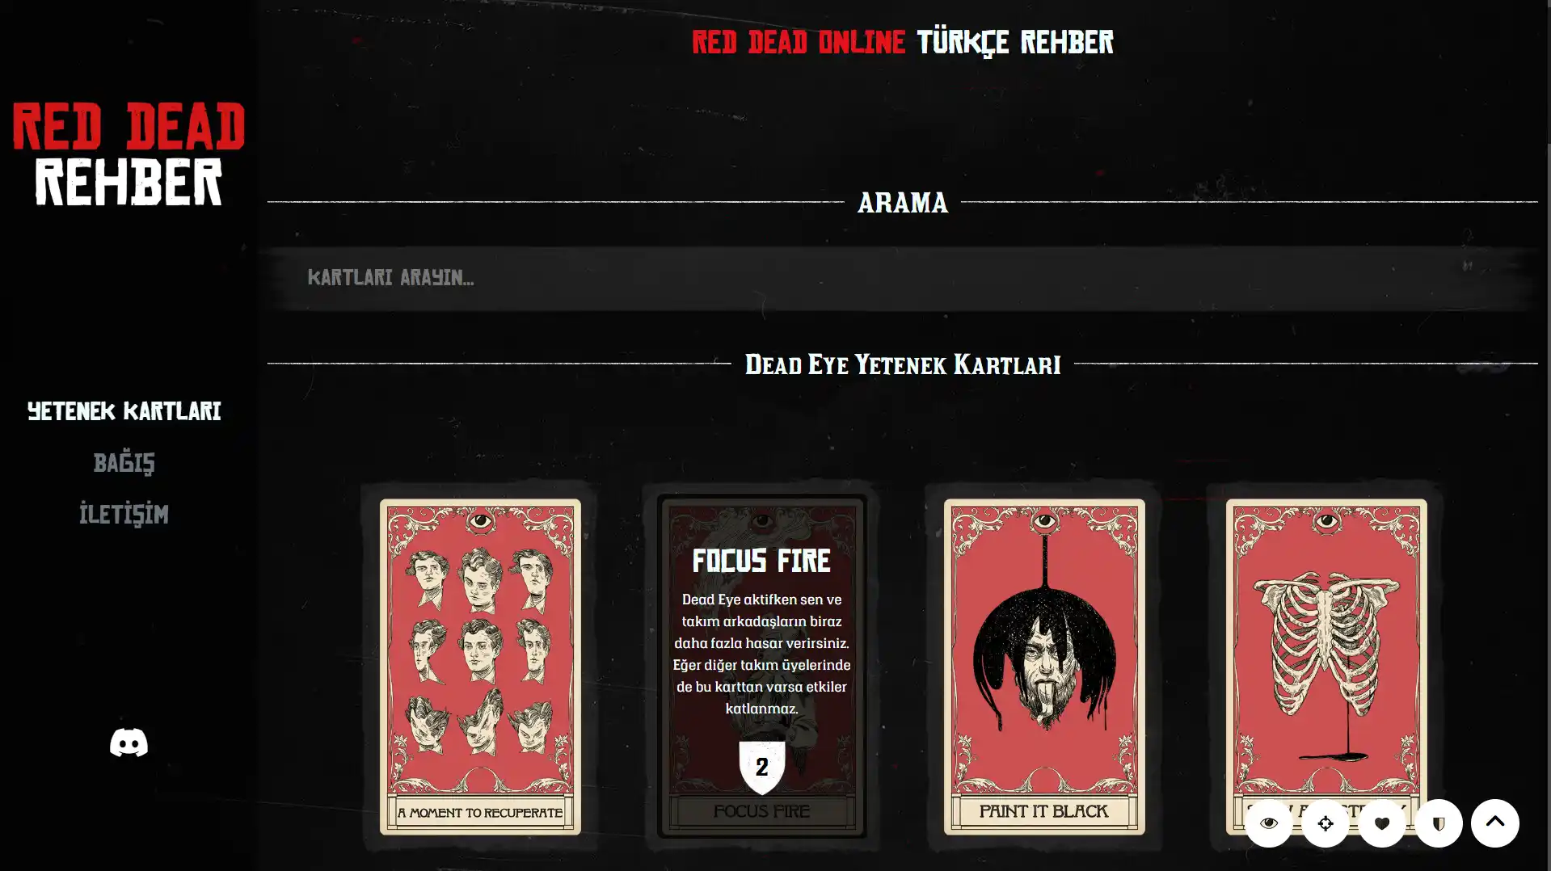This screenshot has height=871, width=1551.
Task: Click the Red Dead Online Türkçe Rehber title
Action: (x=902, y=42)
